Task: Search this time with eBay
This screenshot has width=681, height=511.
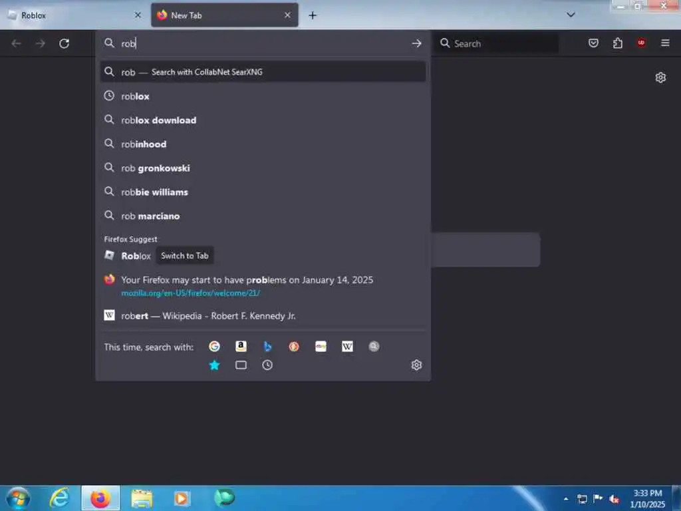Action: click(321, 346)
